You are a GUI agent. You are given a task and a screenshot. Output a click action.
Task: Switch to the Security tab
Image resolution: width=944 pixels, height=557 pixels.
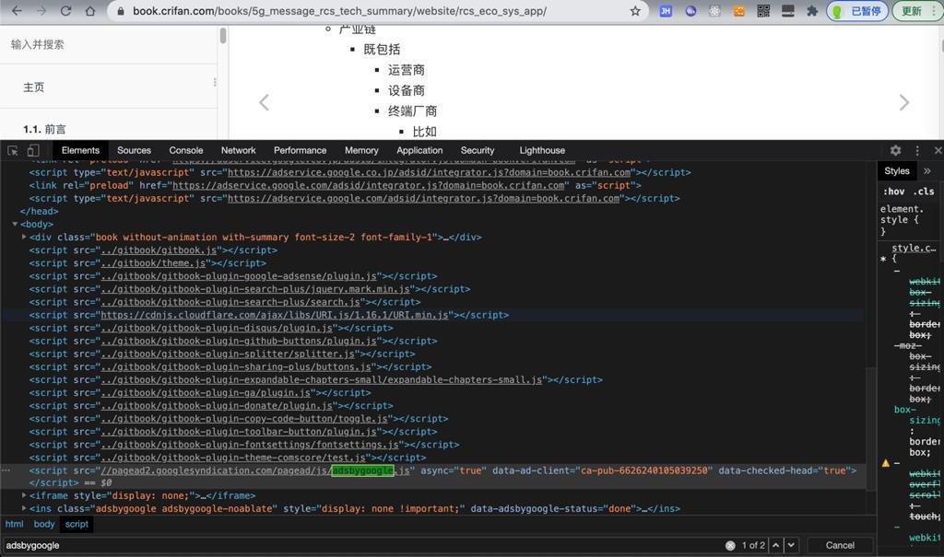pos(478,150)
